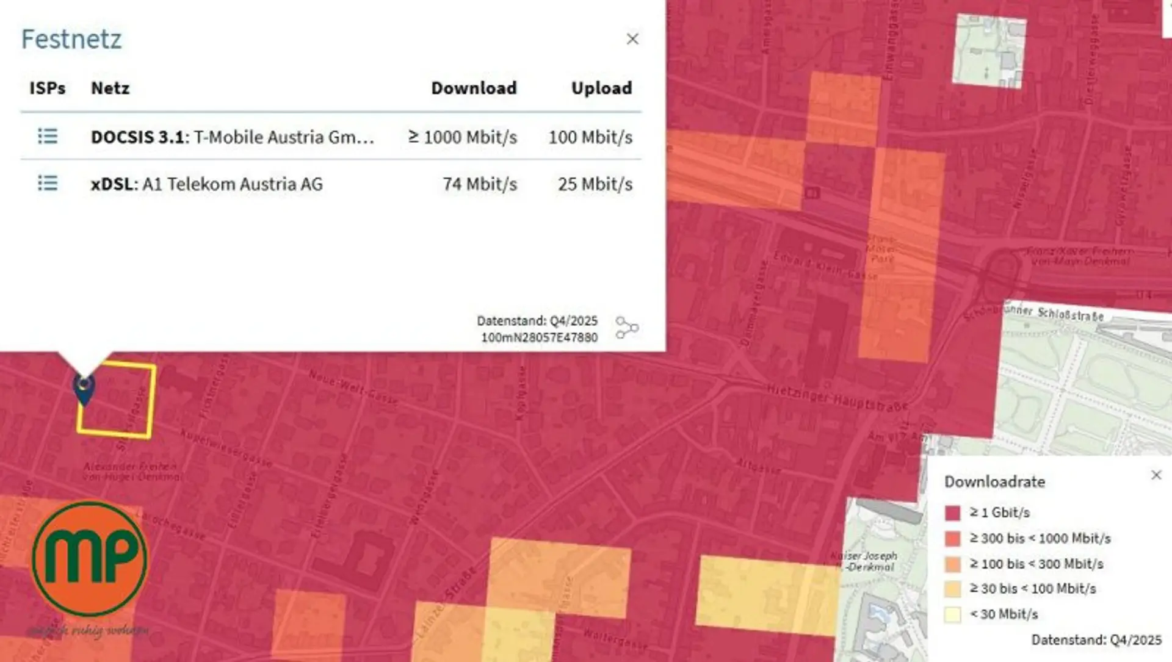The image size is (1172, 662).
Task: Click the Hietzinger Hauptstraße street label
Action: pos(837,398)
